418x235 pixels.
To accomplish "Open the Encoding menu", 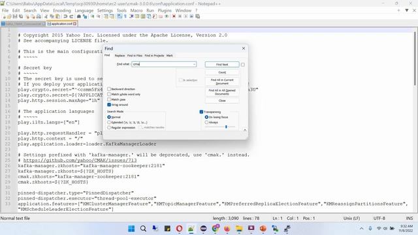I will 62,10.
